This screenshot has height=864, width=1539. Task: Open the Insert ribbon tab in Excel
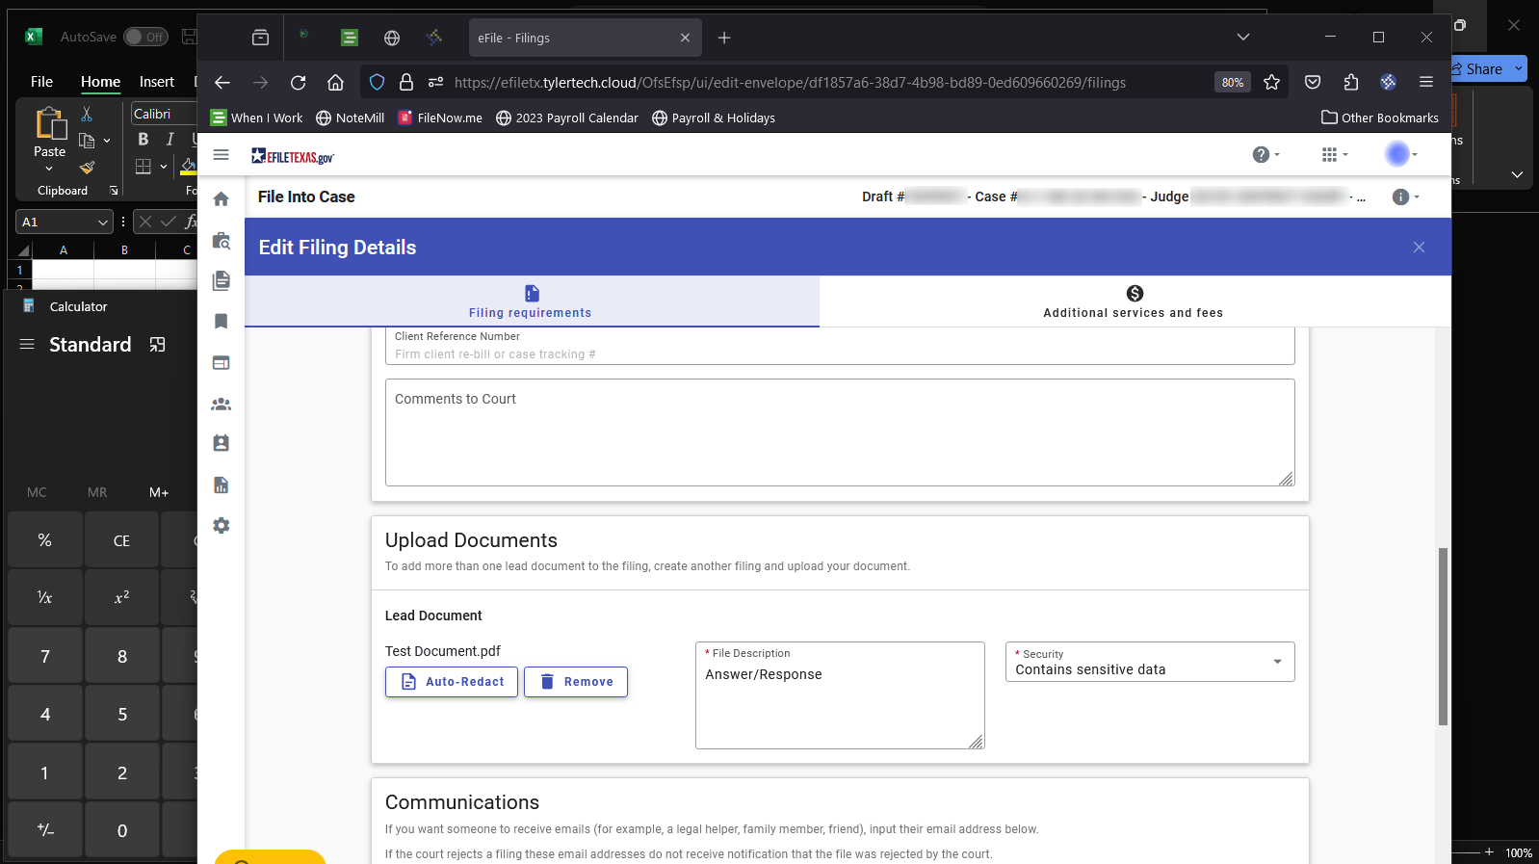tap(156, 82)
